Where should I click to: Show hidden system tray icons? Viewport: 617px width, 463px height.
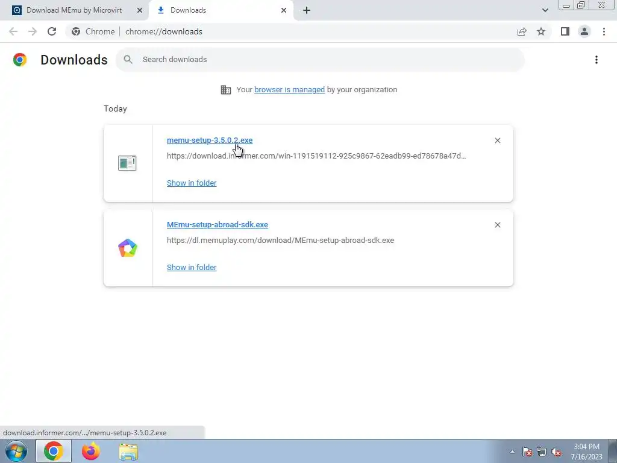pyautogui.click(x=512, y=452)
